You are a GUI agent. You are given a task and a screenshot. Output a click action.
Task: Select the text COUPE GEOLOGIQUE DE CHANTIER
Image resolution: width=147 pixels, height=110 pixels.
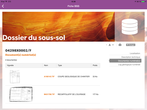click(x=73, y=77)
